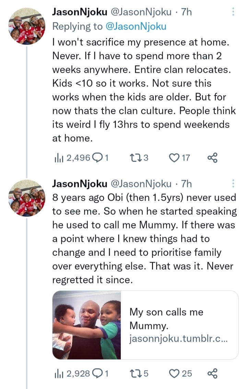Open the link card preview photo
247x389 pixels.
tap(87, 325)
